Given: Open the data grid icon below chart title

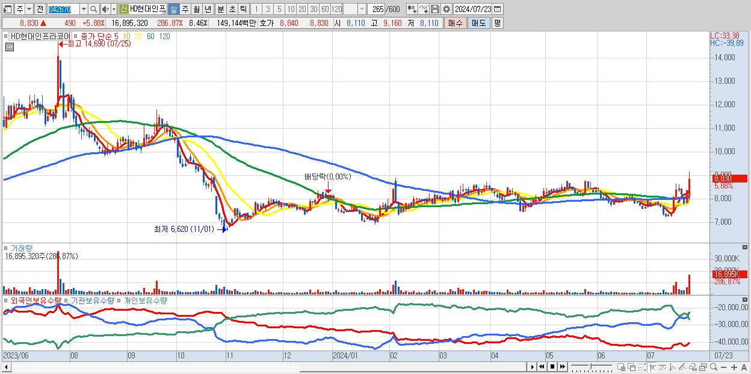Looking at the screenshot, I should click(x=10, y=46).
